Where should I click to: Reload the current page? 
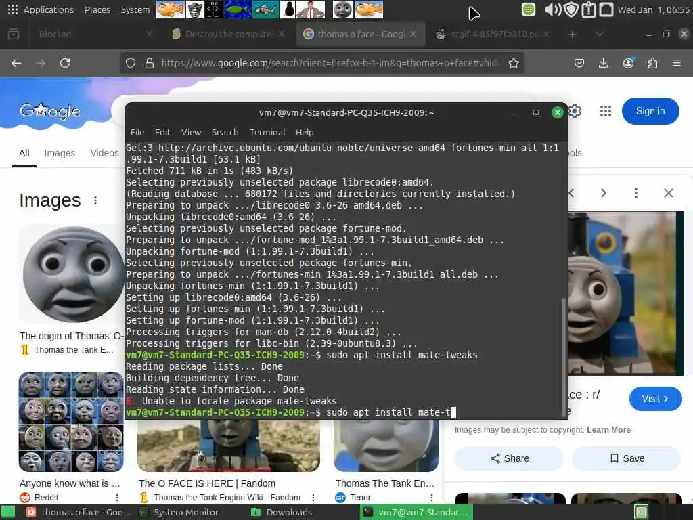click(65, 63)
